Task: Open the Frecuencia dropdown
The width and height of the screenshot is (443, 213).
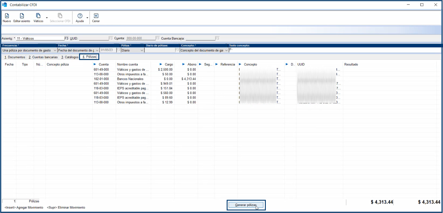Action: coord(55,50)
